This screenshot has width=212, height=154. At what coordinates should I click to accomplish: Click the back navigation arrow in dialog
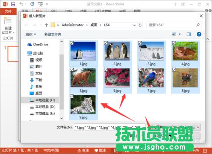(26, 25)
